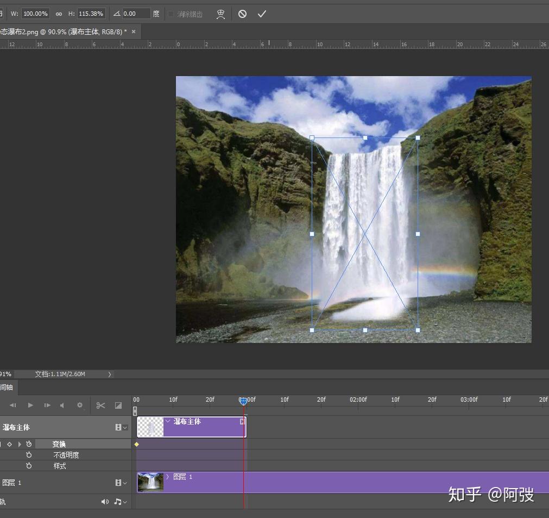
Task: Open the status bar document info arrow
Action: click(x=110, y=375)
